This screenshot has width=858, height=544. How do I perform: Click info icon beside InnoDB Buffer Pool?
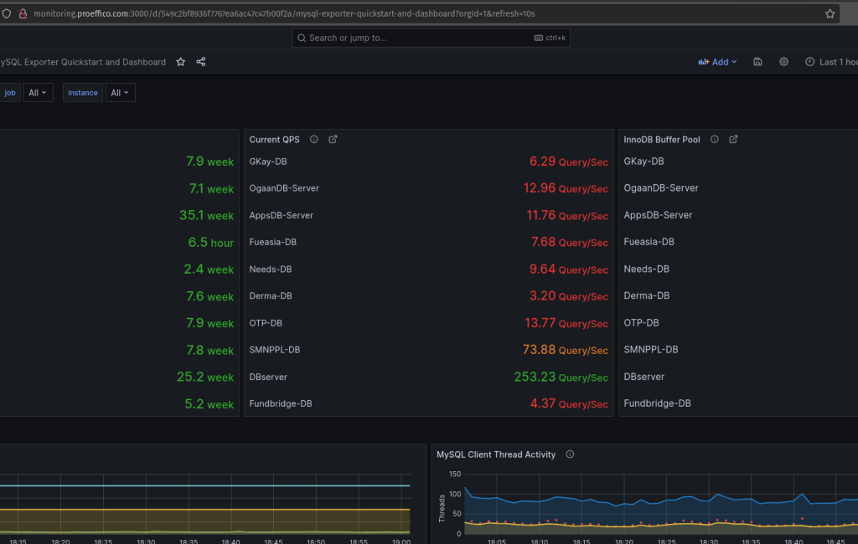(x=715, y=140)
